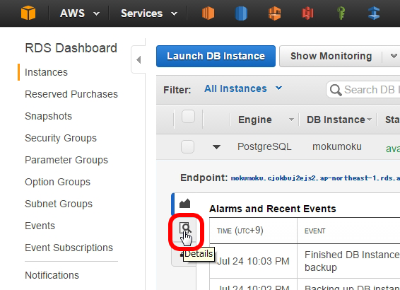Open the green key IAM shortcut icon
This screenshot has width=400, height=290.
coord(341,13)
